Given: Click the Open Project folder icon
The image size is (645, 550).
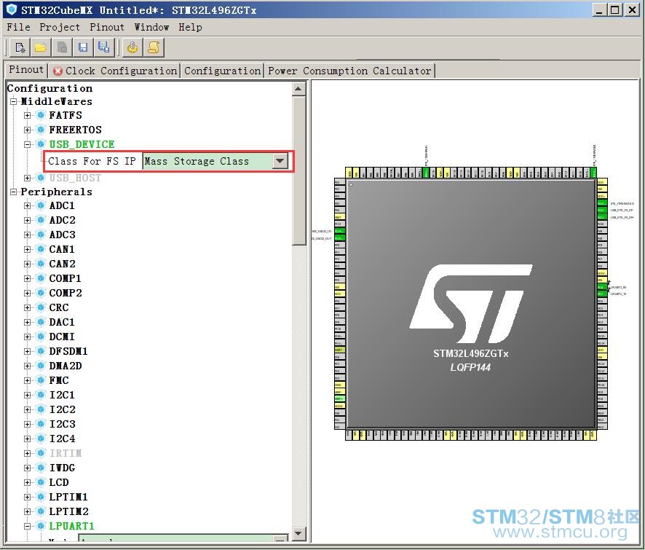Looking at the screenshot, I should [41, 48].
